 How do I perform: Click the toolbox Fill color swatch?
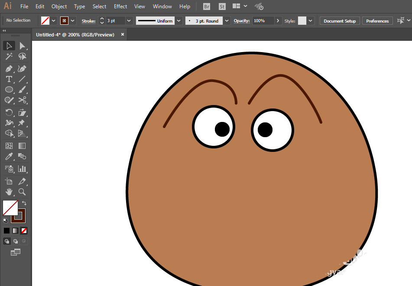10,207
